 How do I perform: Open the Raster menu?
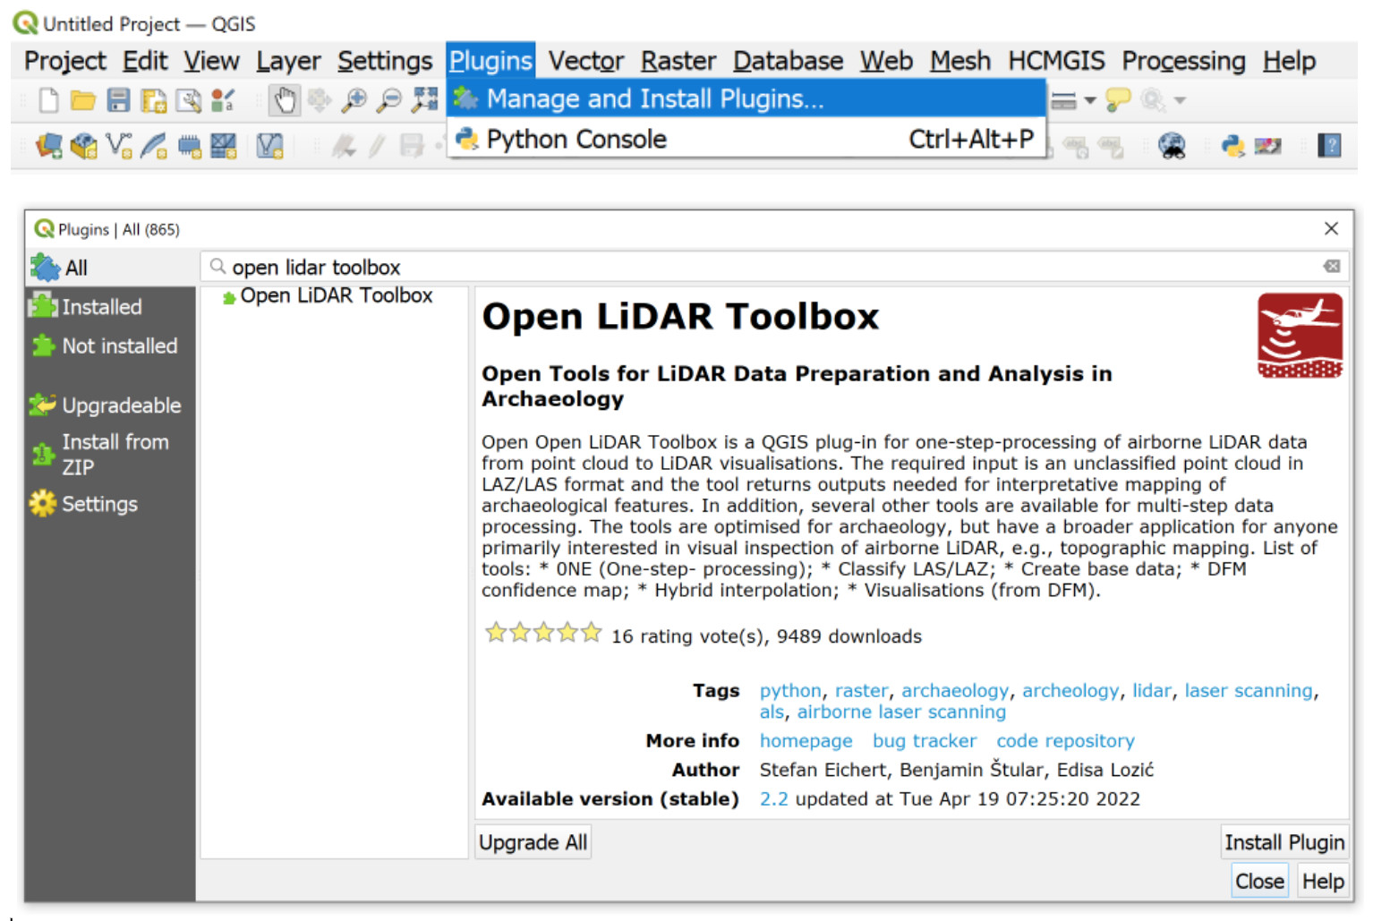[x=678, y=61]
